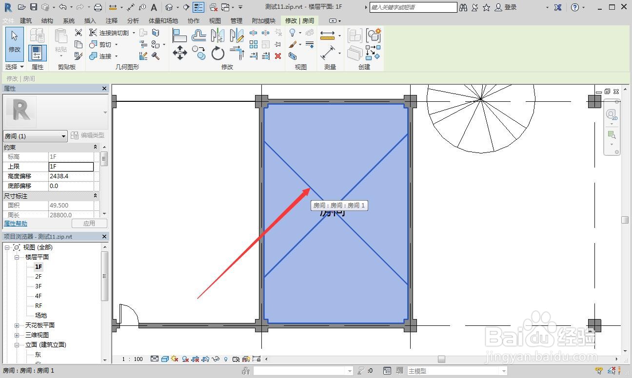This screenshot has height=378, width=632.
Task: Select the Offset tool
Action: [x=198, y=36]
